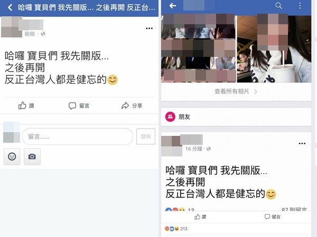Image resolution: width=317 pixels, height=237 pixels.
Task: Open left post's three-dot options menu
Action: [x=149, y=28]
